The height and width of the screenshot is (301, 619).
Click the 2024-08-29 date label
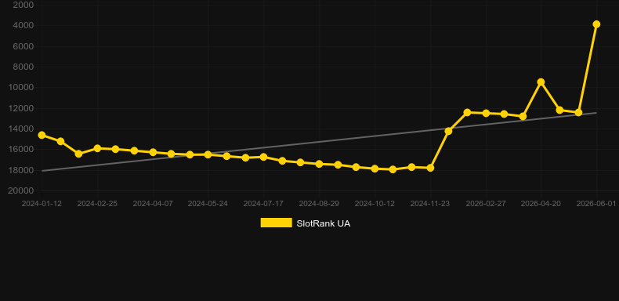[320, 204]
